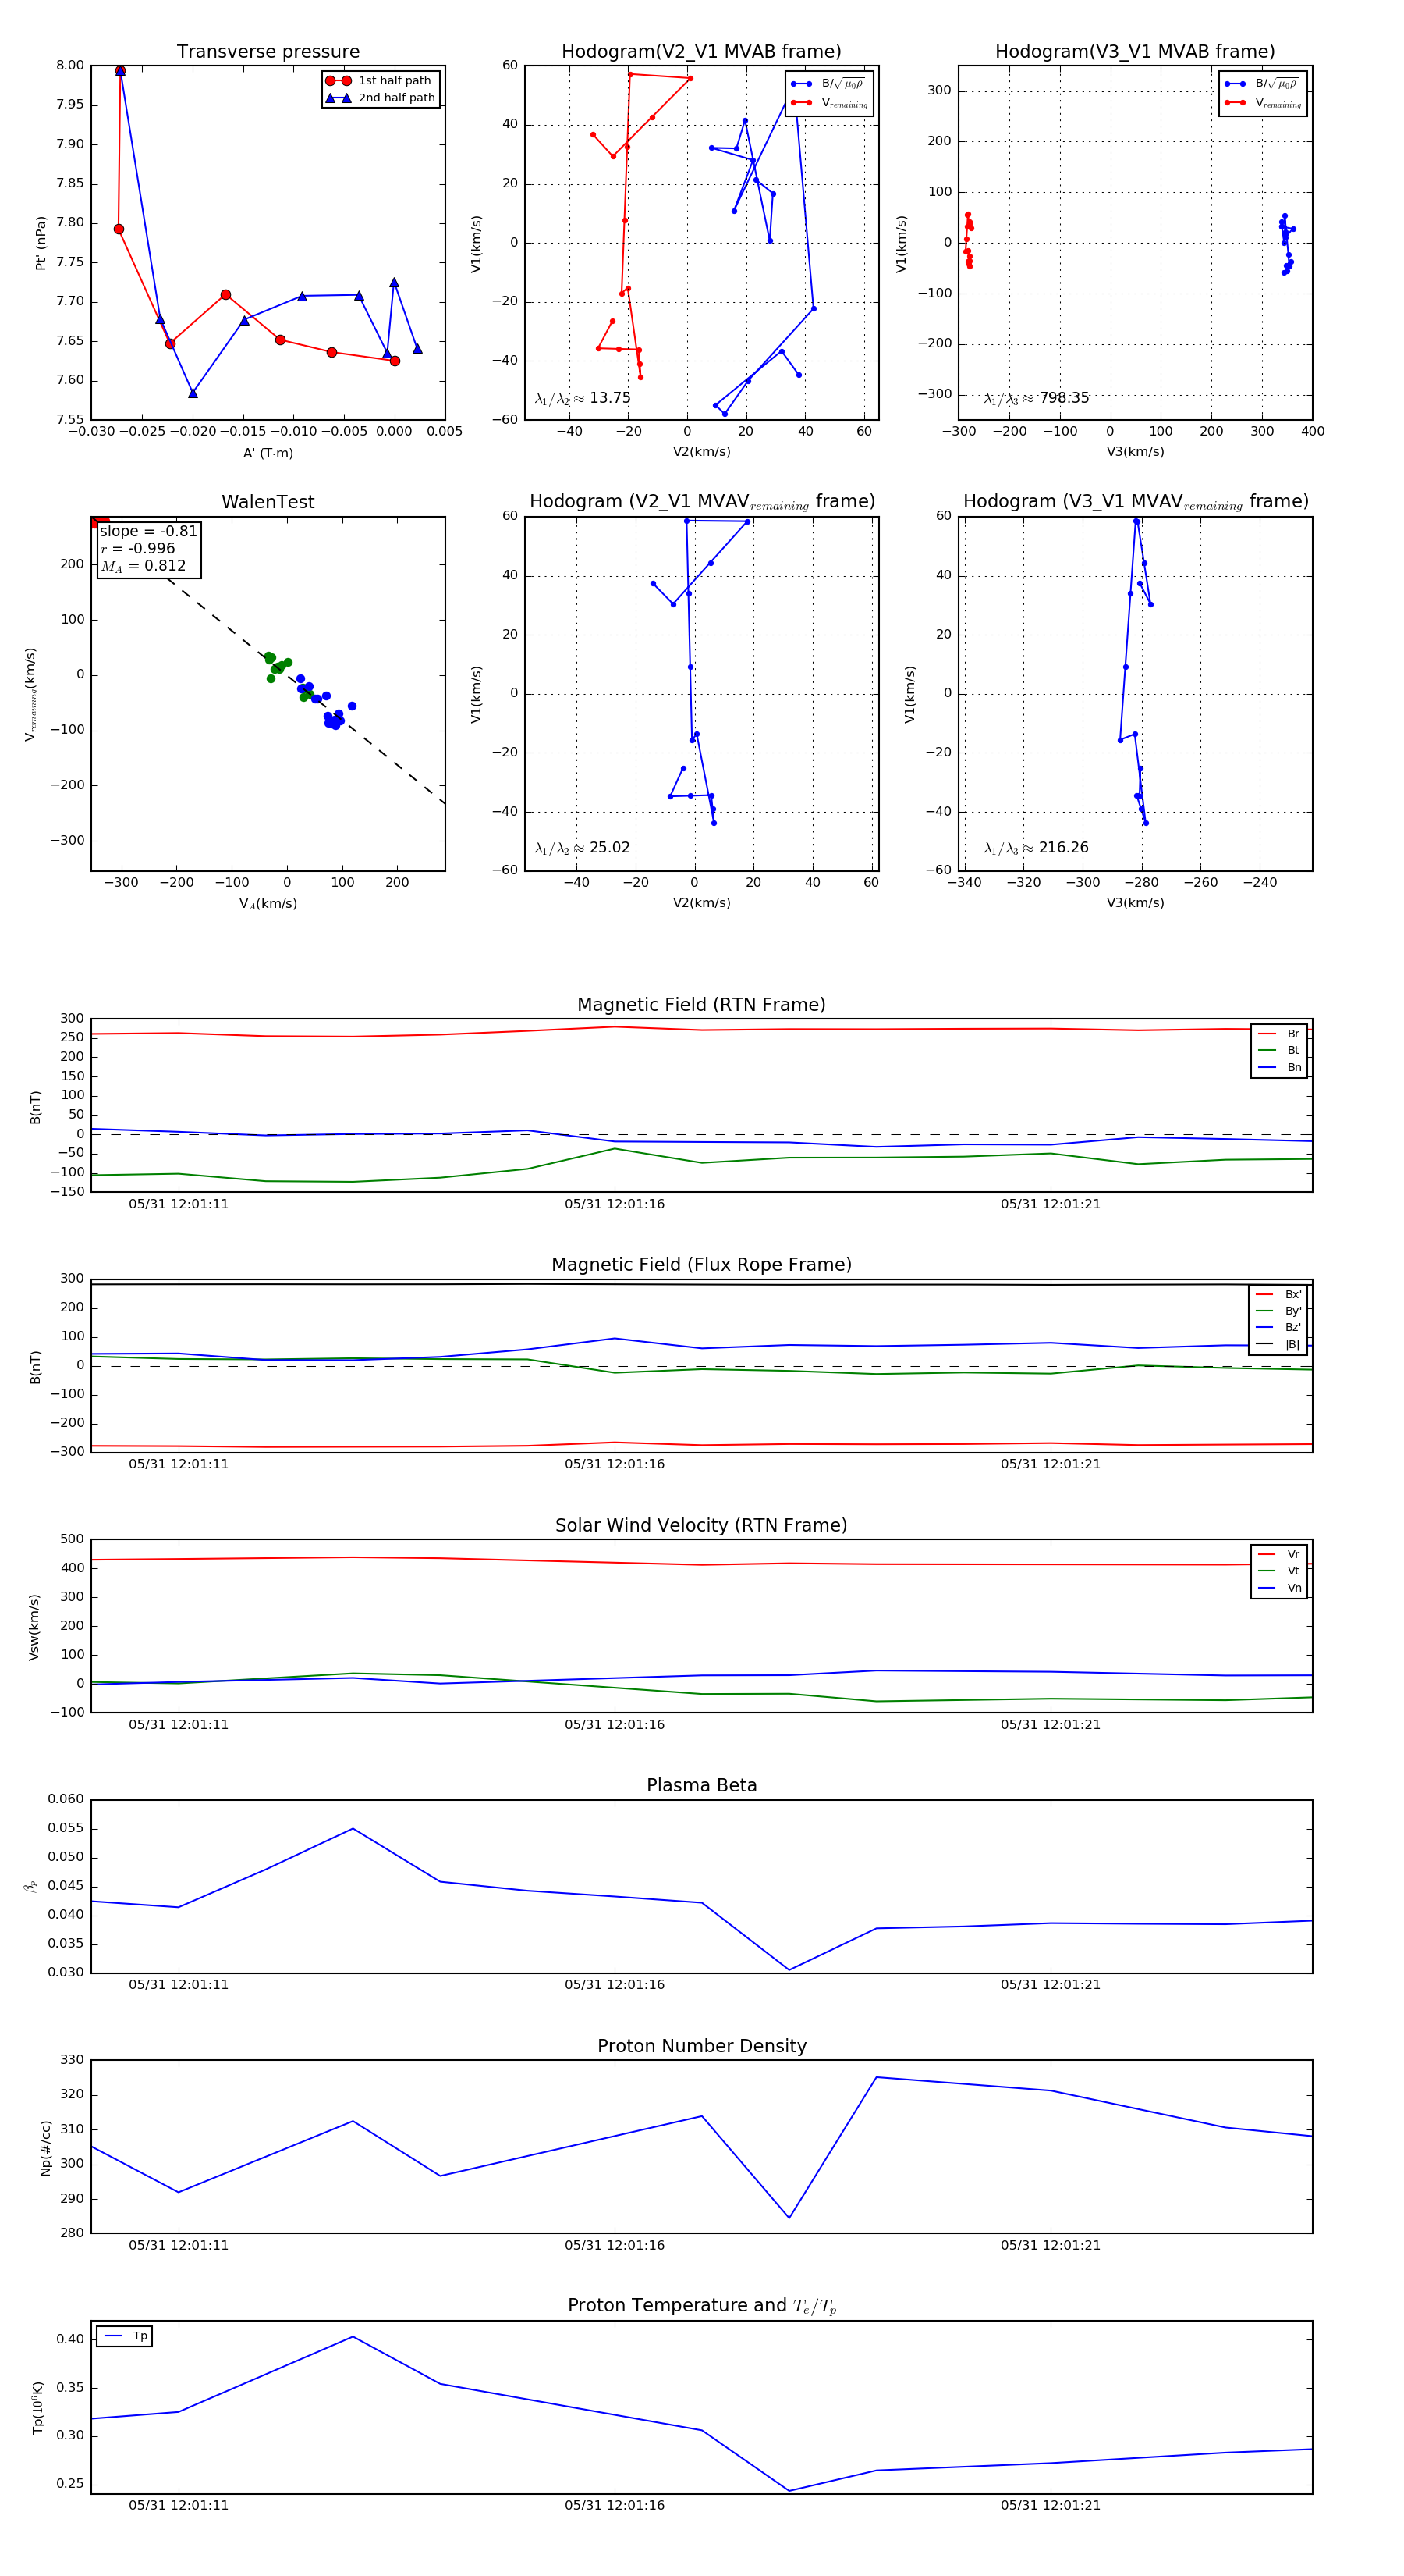Click '05/31 12:01:16' tick under Plasma Beta
This screenshot has width=1404, height=2576.
tap(615, 1984)
